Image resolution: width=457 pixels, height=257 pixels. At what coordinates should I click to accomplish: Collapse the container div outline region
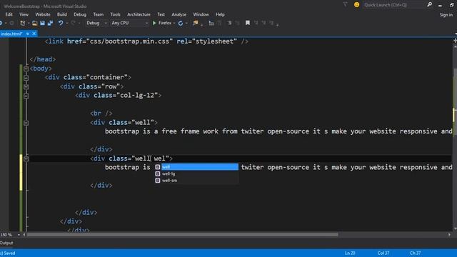pos(26,78)
